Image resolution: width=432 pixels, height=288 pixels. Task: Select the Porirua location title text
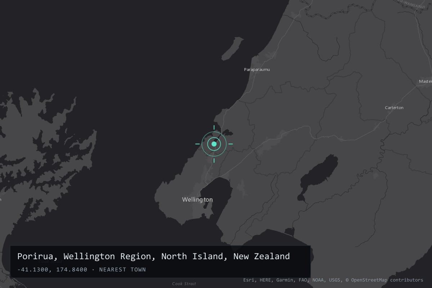point(153,256)
